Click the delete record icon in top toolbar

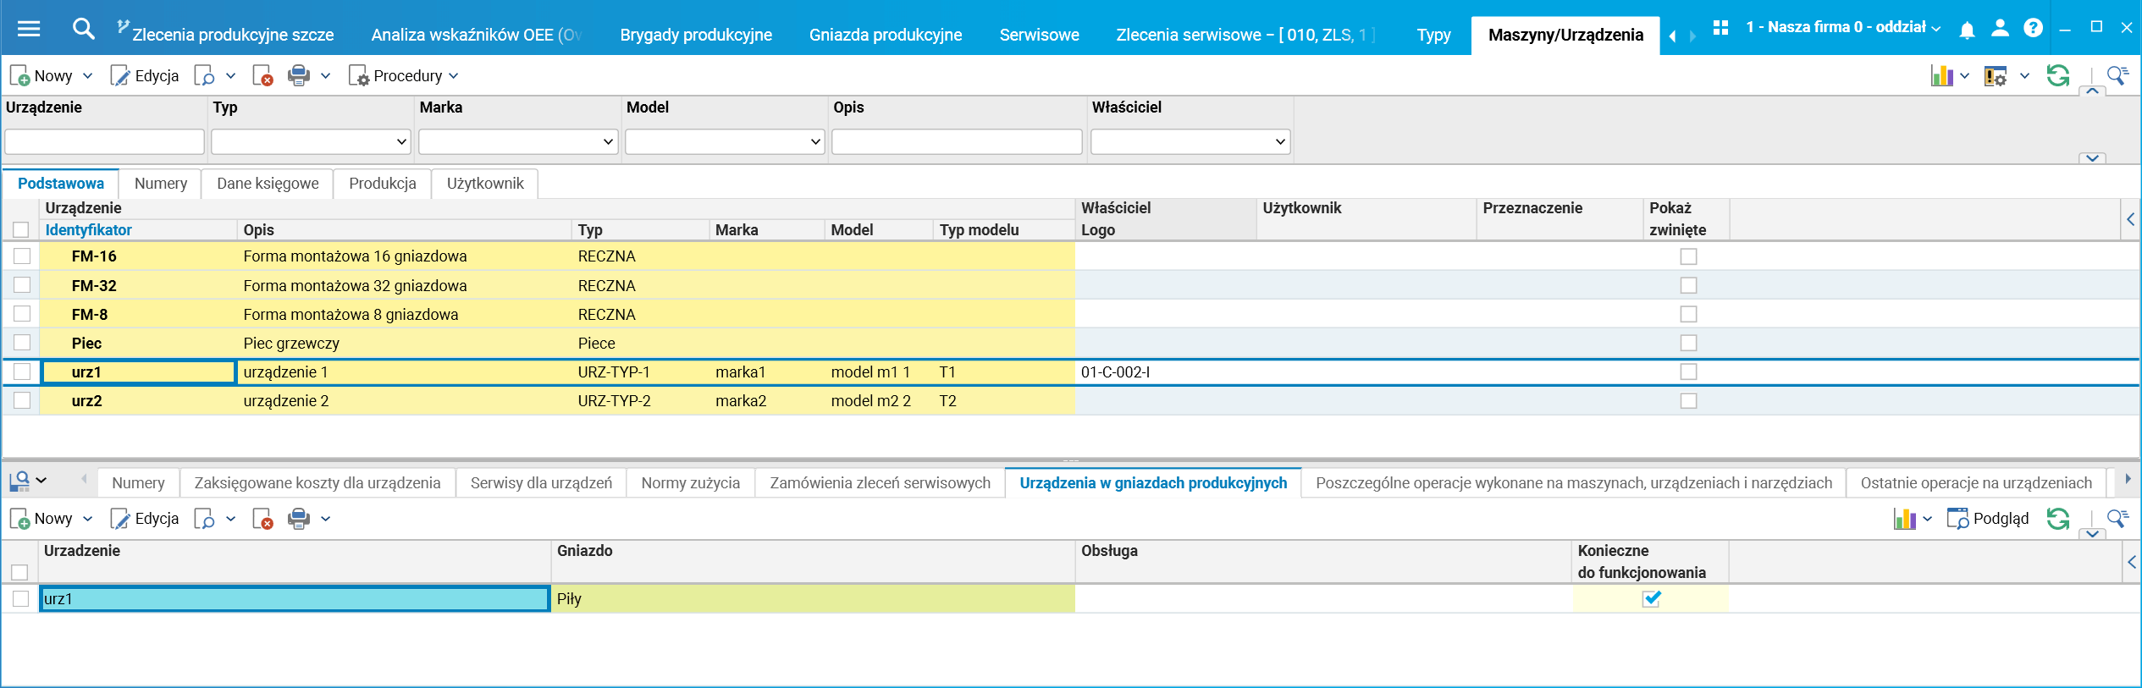point(263,76)
